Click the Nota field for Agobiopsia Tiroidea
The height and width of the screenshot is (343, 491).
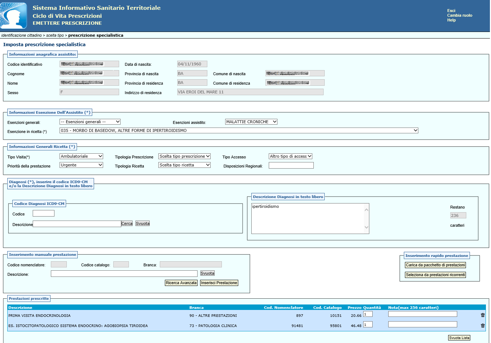coord(423,324)
